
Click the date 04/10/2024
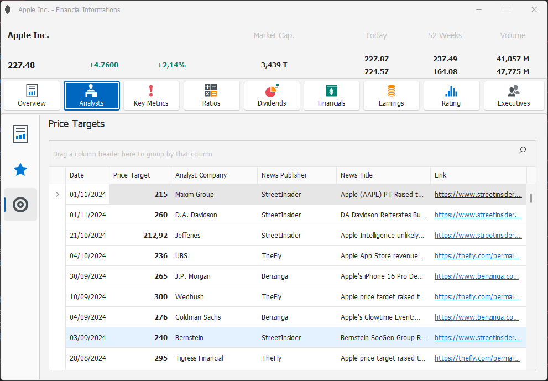(x=88, y=256)
